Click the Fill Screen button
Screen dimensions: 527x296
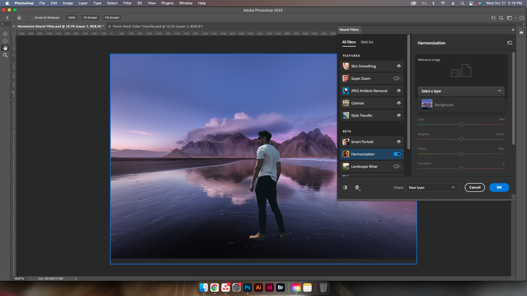click(112, 18)
